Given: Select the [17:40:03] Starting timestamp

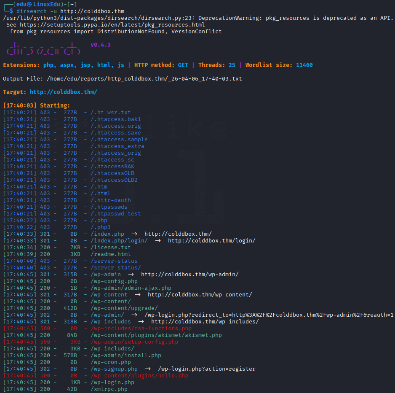Looking at the screenshot, I should pyautogui.click(x=20, y=105).
